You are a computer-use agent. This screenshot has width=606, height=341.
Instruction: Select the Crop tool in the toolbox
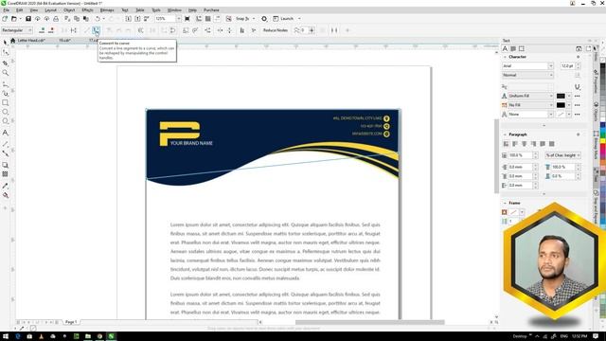pos(5,63)
